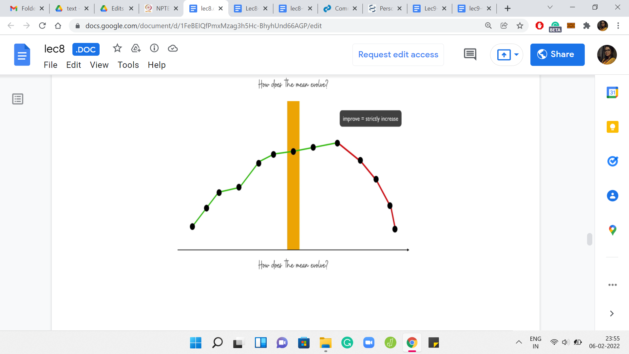
Task: Show hidden system tray icons
Action: click(519, 343)
